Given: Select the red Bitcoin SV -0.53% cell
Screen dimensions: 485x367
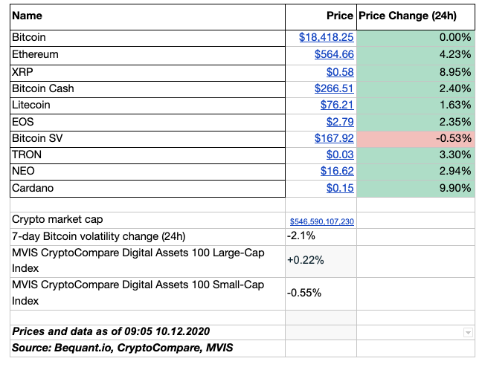Looking at the screenshot, I should [416, 139].
